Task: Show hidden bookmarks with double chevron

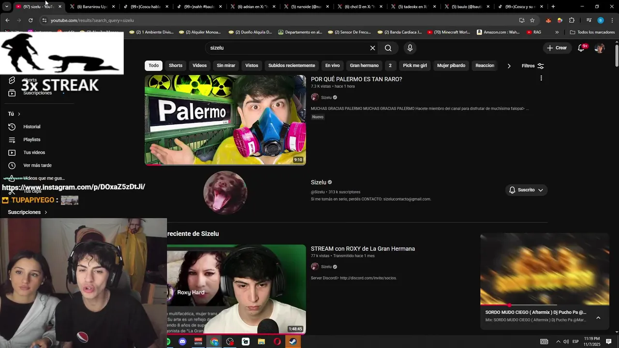Action: pyautogui.click(x=557, y=32)
